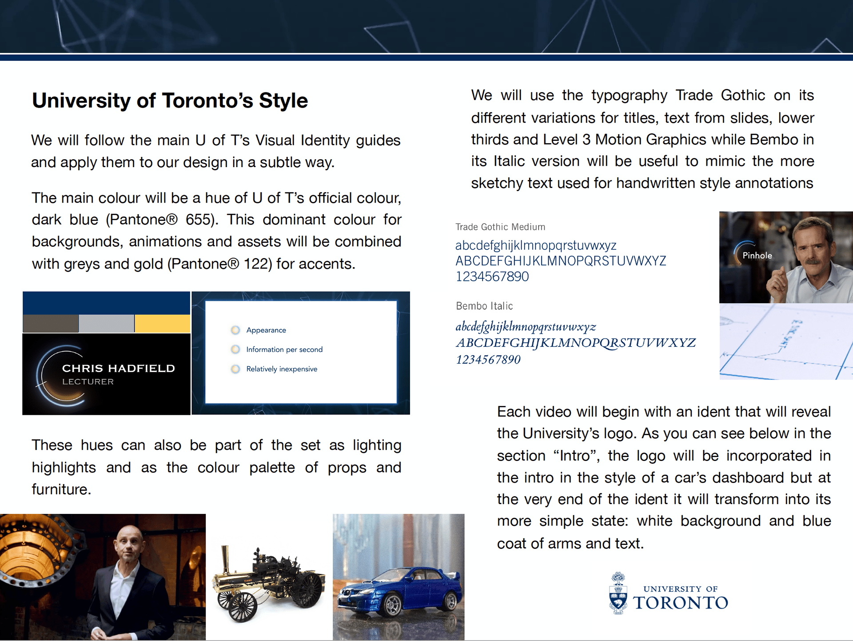Click the blue toy car photo

(398, 577)
